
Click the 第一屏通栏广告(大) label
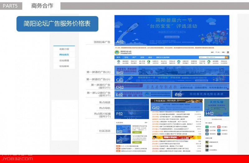click(98, 72)
